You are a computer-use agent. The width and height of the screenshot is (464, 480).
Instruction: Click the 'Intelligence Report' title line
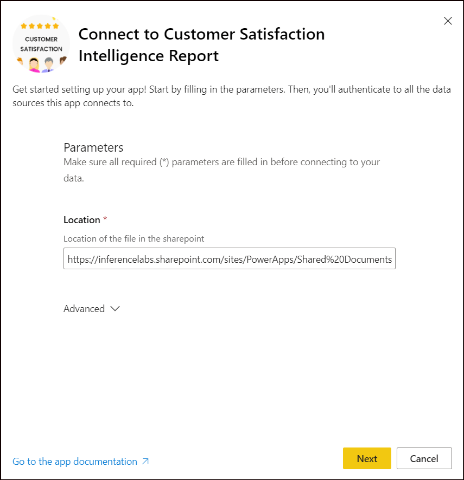[149, 56]
